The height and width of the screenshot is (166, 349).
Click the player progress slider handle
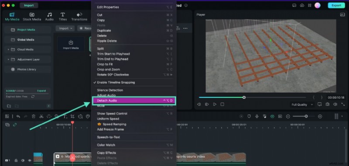(244, 97)
